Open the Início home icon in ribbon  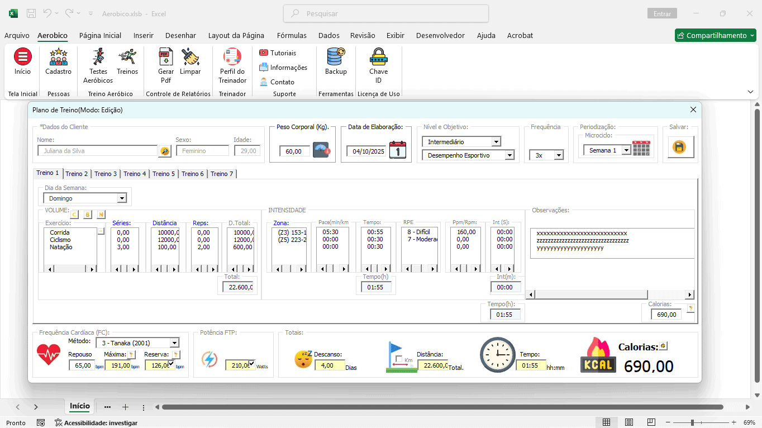coord(22,61)
